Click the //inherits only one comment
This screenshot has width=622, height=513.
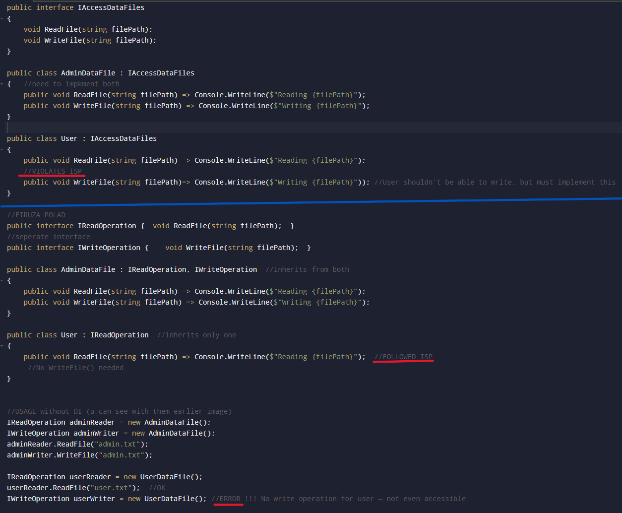196,335
